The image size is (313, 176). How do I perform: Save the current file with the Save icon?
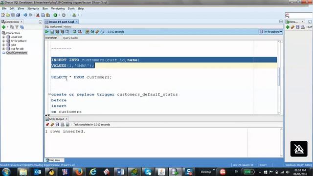tap(13, 15)
